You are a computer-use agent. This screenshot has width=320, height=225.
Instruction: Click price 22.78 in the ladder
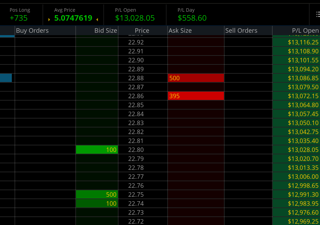click(x=136, y=168)
